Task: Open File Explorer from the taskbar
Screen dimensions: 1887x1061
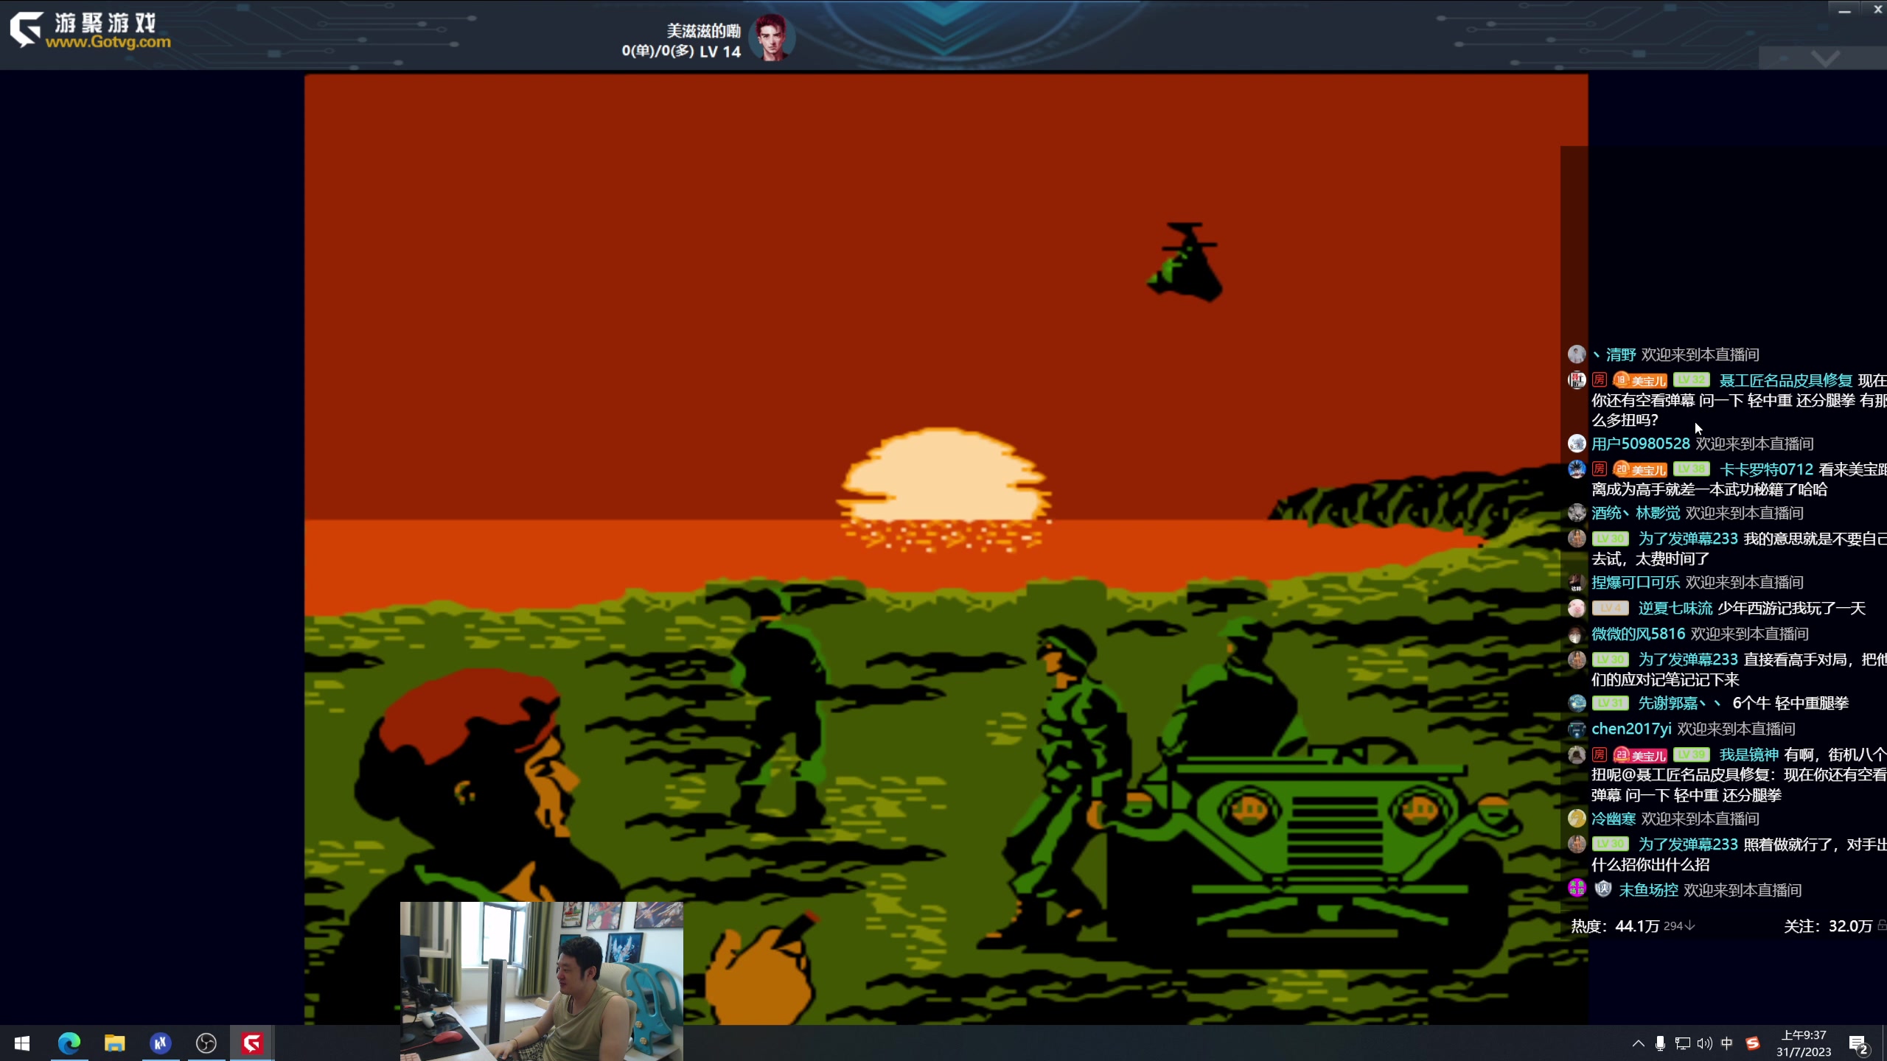Action: pos(115,1043)
